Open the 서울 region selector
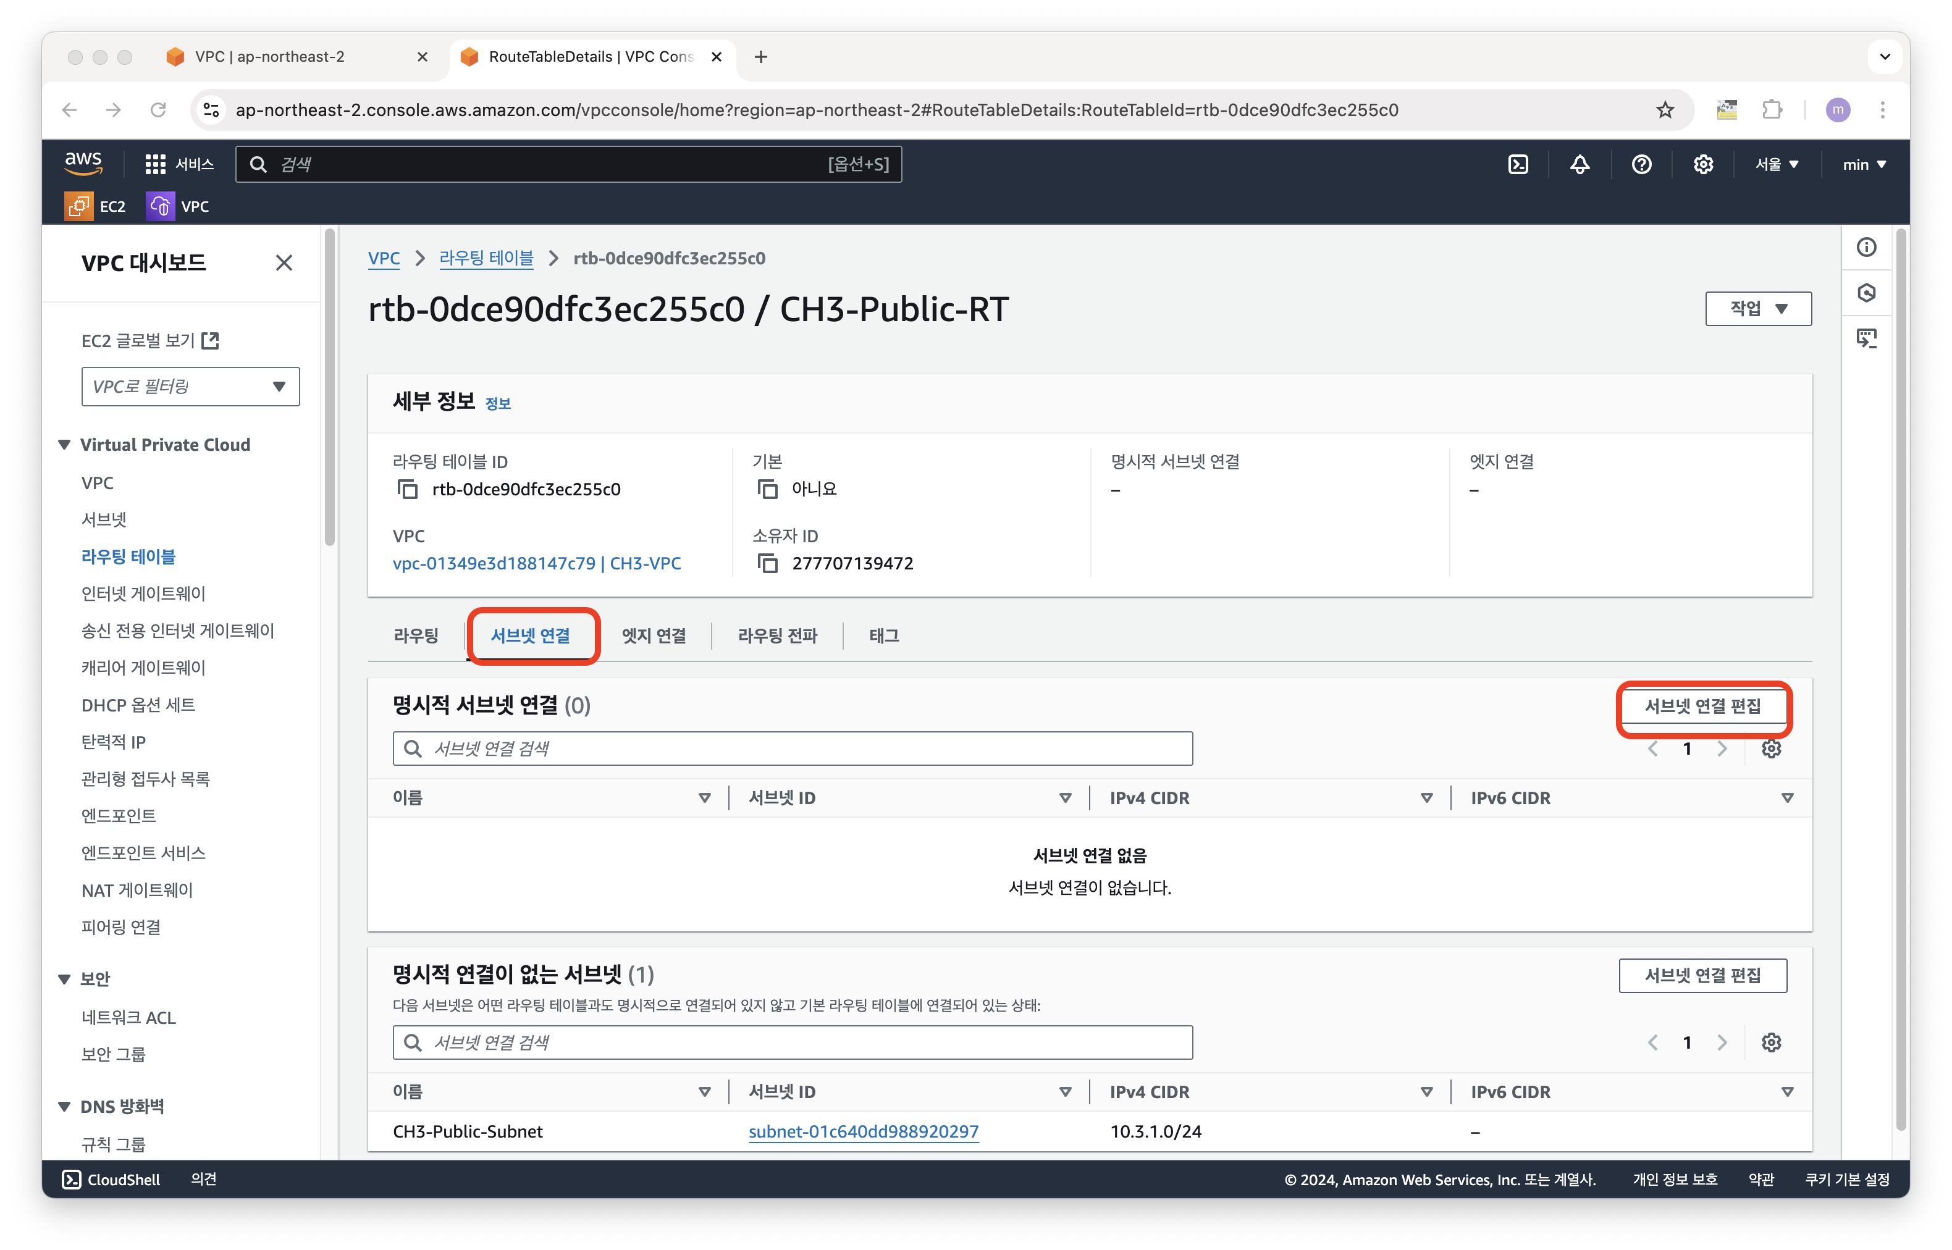 1777,165
